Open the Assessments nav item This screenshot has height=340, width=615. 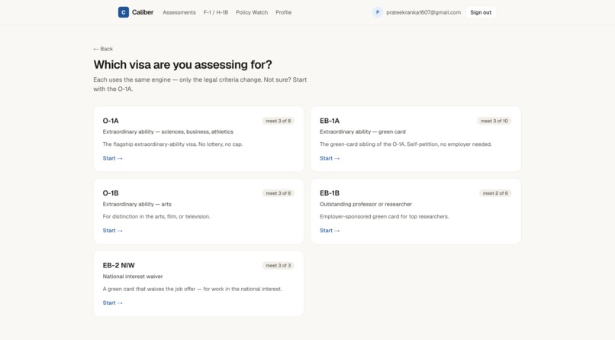(179, 12)
